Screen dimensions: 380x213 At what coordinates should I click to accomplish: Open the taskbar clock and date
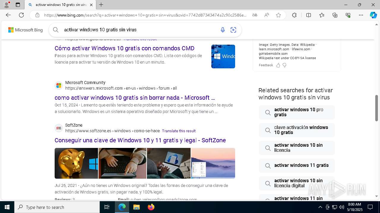(x=354, y=207)
